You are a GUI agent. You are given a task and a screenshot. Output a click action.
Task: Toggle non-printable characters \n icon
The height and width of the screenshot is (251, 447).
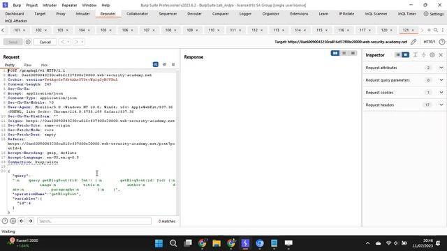[x=165, y=65]
